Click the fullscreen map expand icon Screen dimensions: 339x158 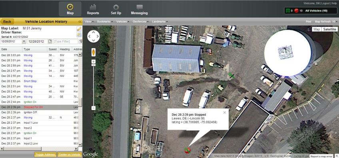point(337,156)
